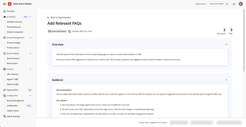Collapse the Guidance card chevron
The image size is (246, 127).
[226, 80]
